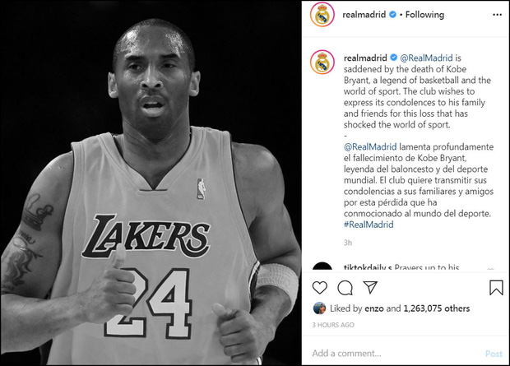The height and width of the screenshot is (366, 510).
Task: Open the first @RealMadrid mention link
Action: click(x=427, y=58)
